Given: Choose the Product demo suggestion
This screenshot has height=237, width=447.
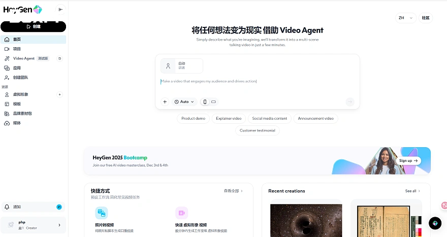Looking at the screenshot, I should click(x=194, y=119).
